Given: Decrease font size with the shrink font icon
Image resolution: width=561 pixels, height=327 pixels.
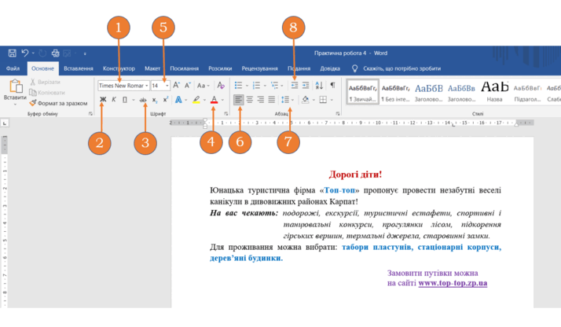Looking at the screenshot, I should 188,86.
